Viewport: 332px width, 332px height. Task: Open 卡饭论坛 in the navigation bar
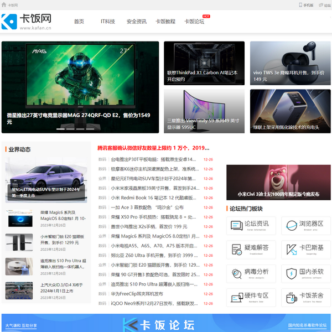click(194, 22)
